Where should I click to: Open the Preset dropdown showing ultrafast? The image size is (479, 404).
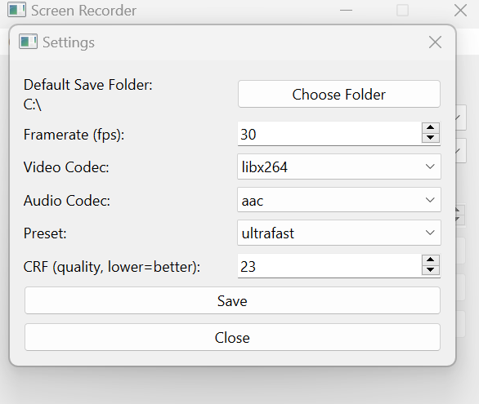click(339, 233)
